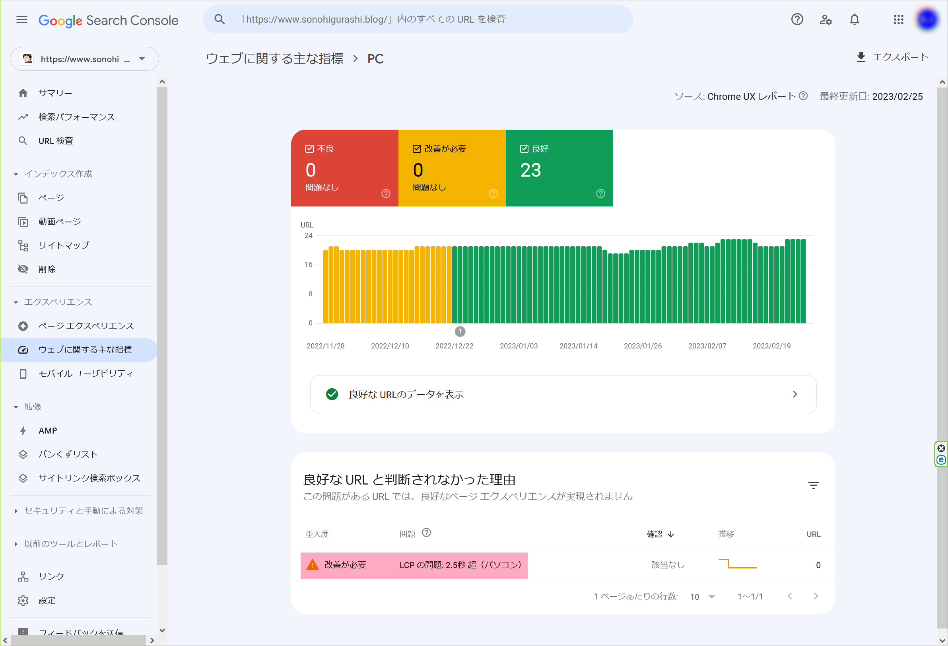The height and width of the screenshot is (646, 948).
Task: Open the account avatar menu
Action: pos(927,19)
